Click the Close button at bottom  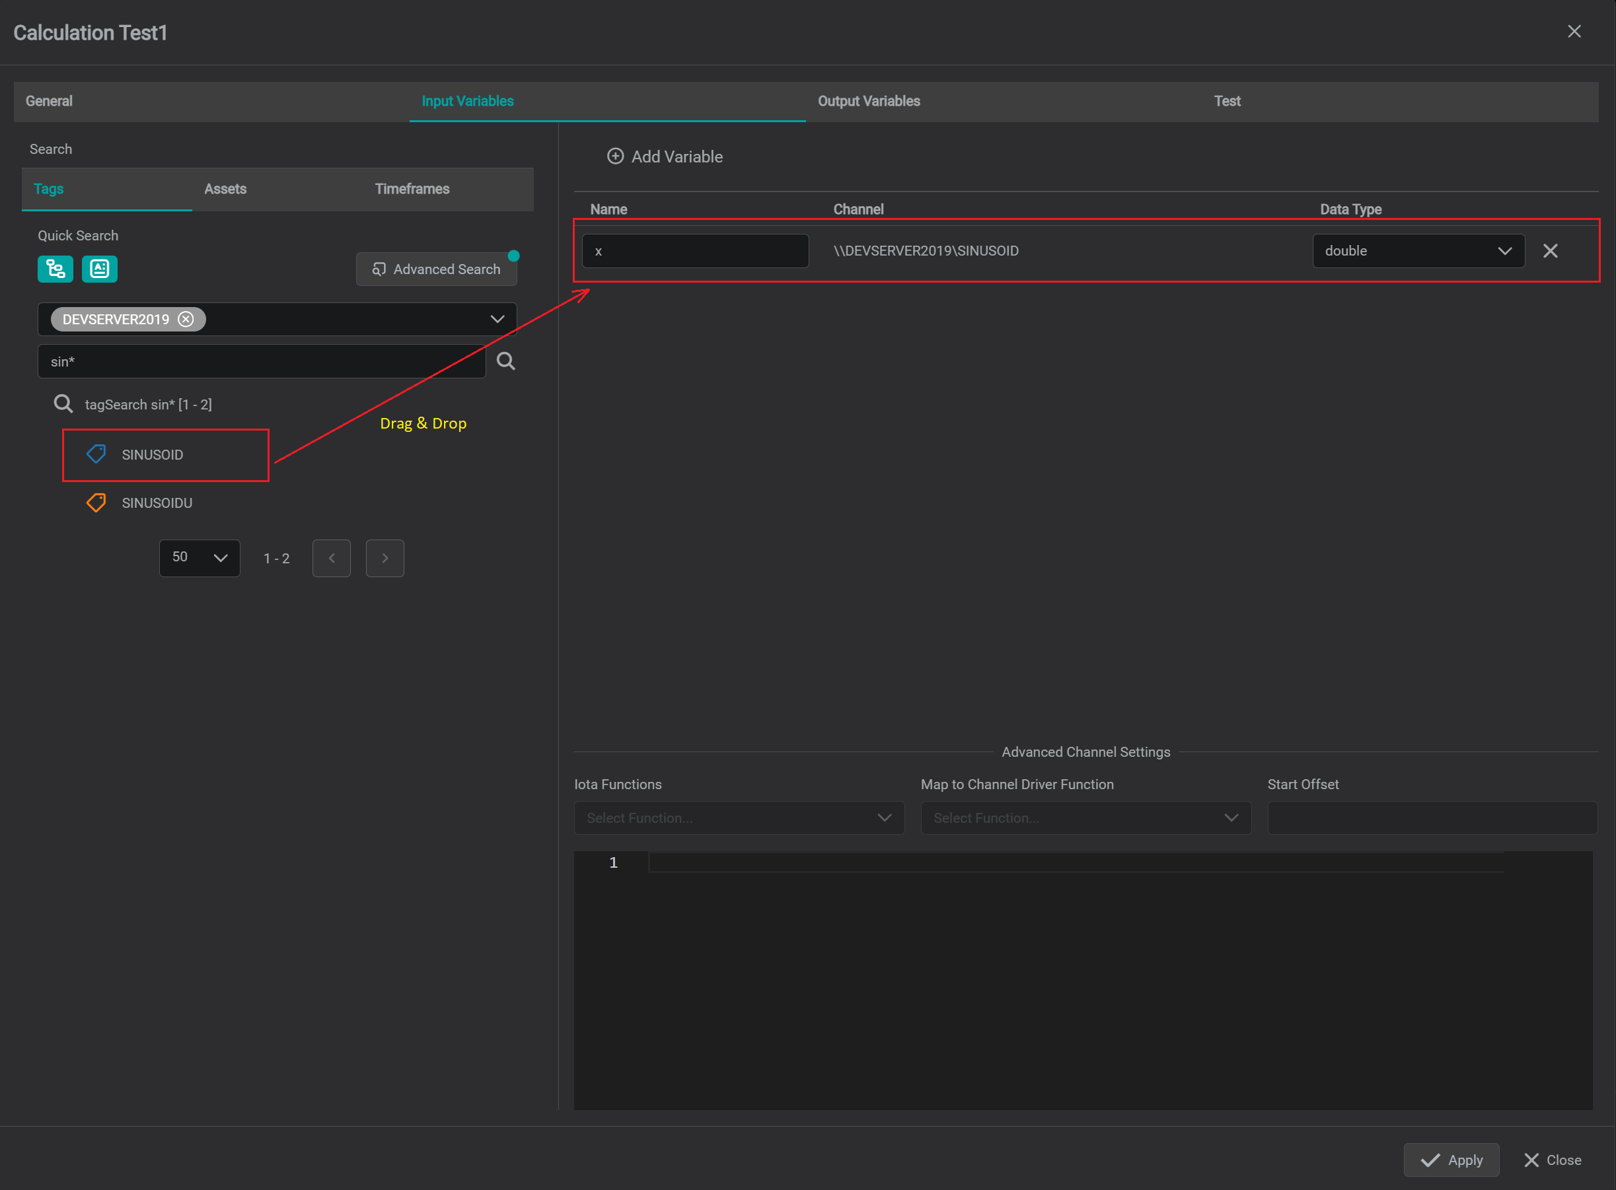point(1553,1160)
